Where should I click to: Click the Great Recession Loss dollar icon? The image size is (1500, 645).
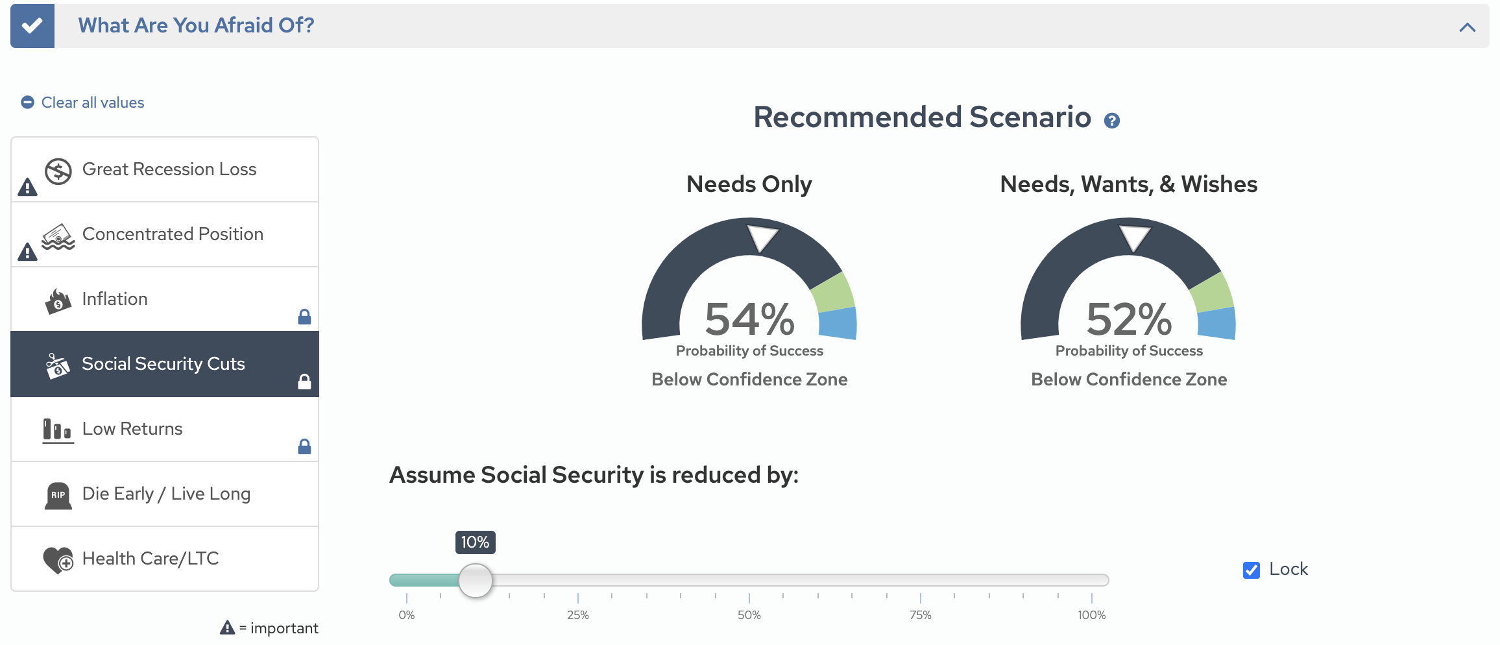(x=58, y=171)
